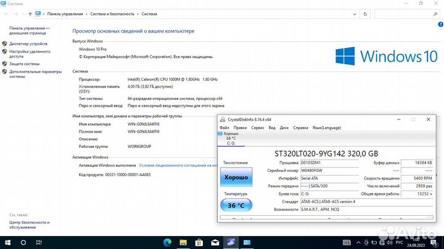Open Microsoft Store from the taskbar
The image size is (444, 249).
tap(199, 242)
